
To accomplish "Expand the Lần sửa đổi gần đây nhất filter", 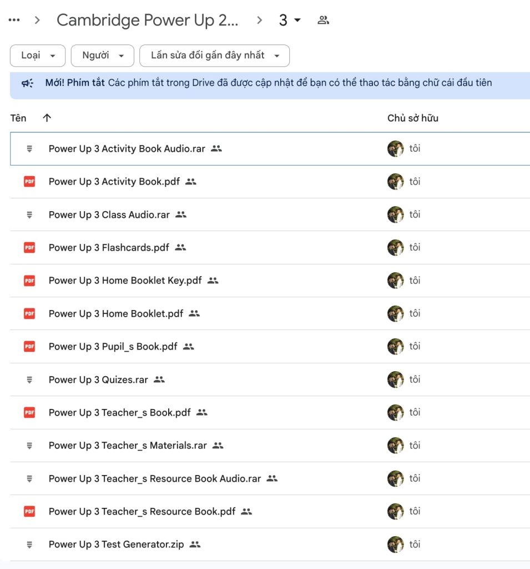I will [x=214, y=56].
